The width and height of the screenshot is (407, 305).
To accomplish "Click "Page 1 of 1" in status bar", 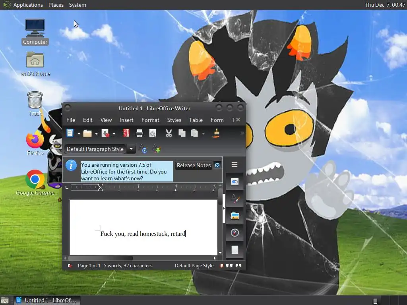I will 89,266.
